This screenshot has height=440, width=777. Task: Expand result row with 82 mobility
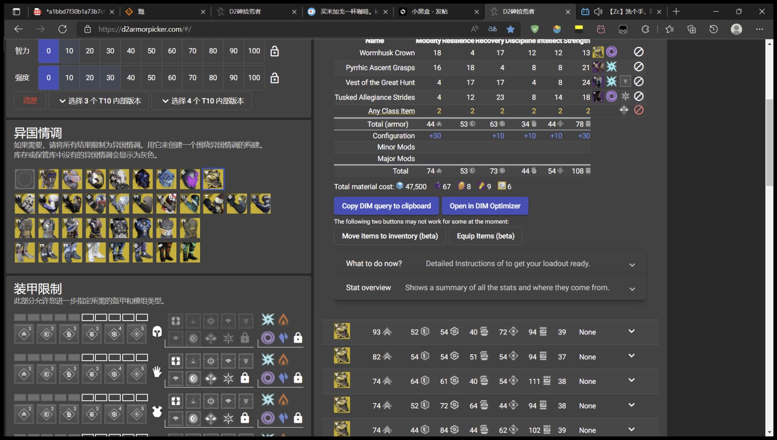tap(631, 356)
